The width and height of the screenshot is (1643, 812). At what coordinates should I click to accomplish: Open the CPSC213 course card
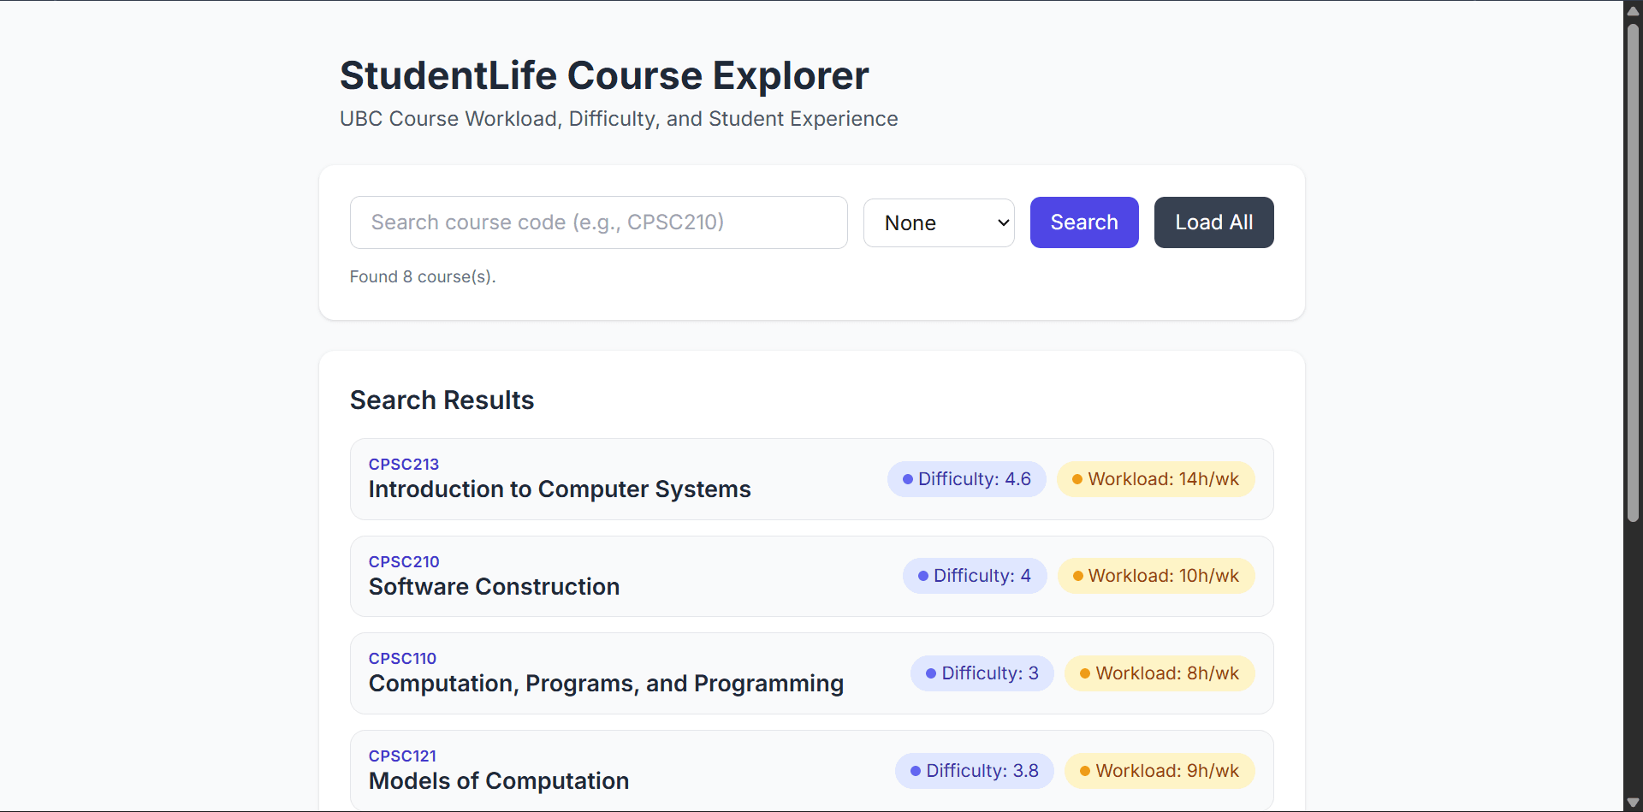click(811, 479)
